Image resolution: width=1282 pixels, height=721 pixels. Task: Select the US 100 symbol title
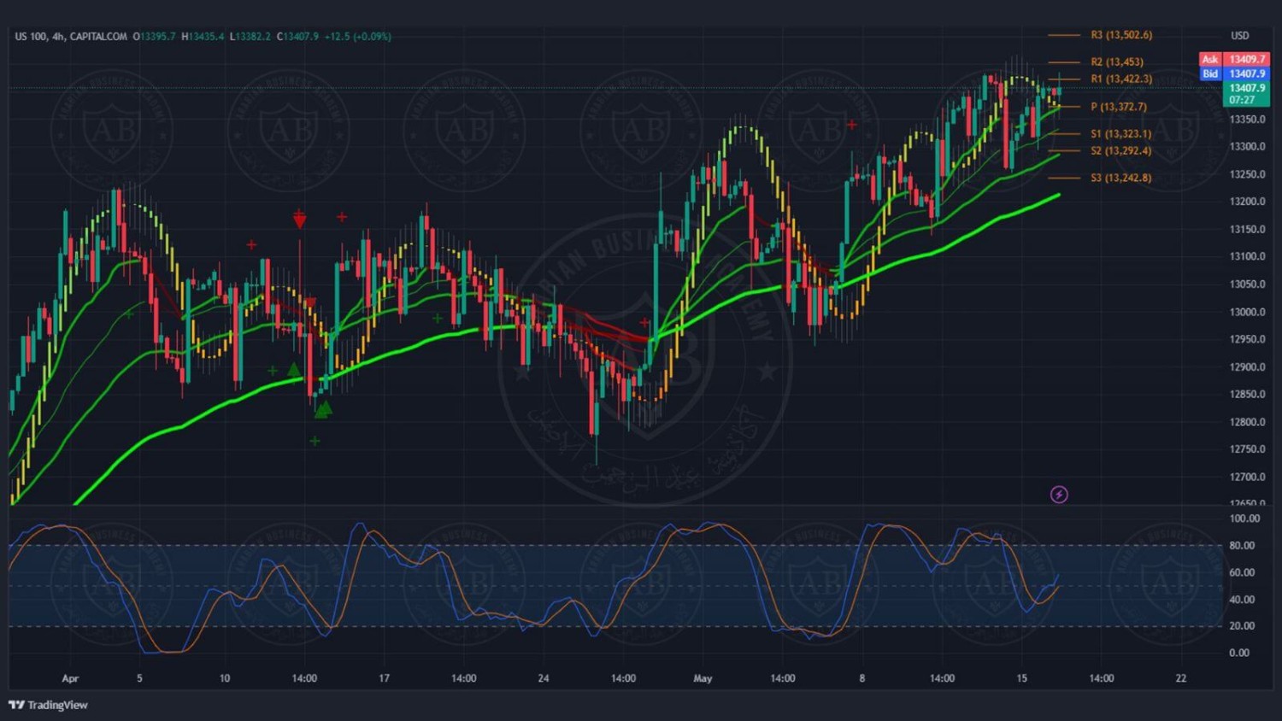[31, 37]
